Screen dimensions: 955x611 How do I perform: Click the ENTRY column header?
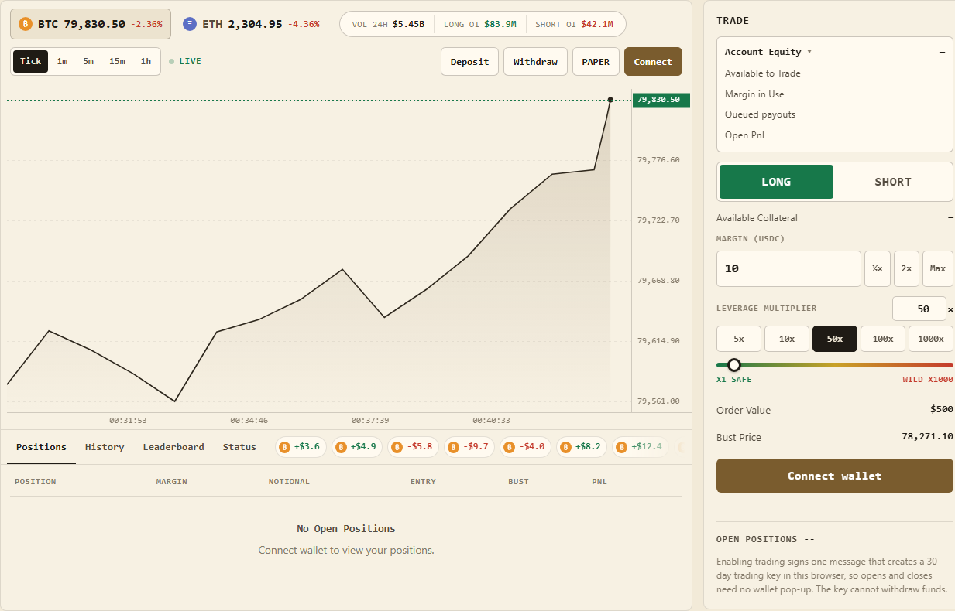(423, 481)
